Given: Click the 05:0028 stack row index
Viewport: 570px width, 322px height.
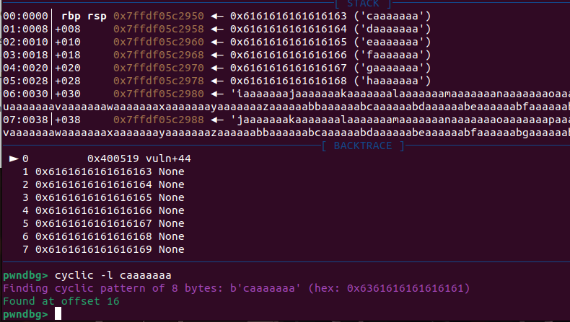Looking at the screenshot, I should (x=25, y=81).
